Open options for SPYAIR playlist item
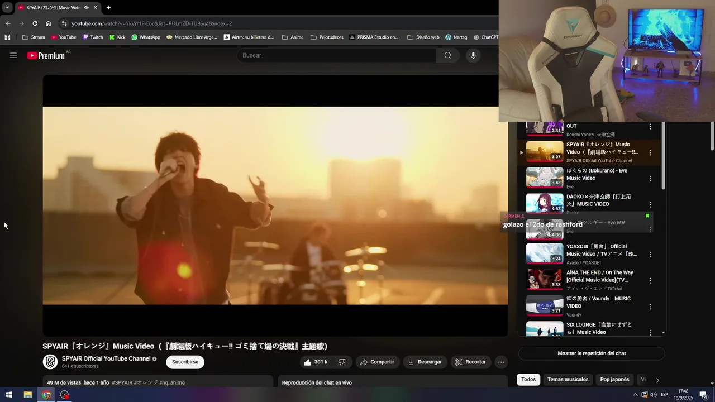 click(650, 152)
